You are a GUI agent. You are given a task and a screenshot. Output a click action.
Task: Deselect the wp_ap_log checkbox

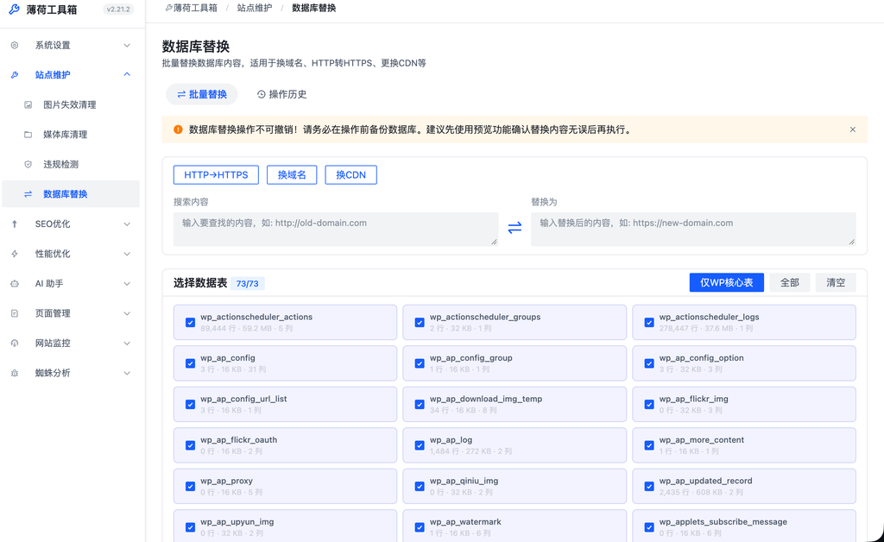[x=420, y=445]
